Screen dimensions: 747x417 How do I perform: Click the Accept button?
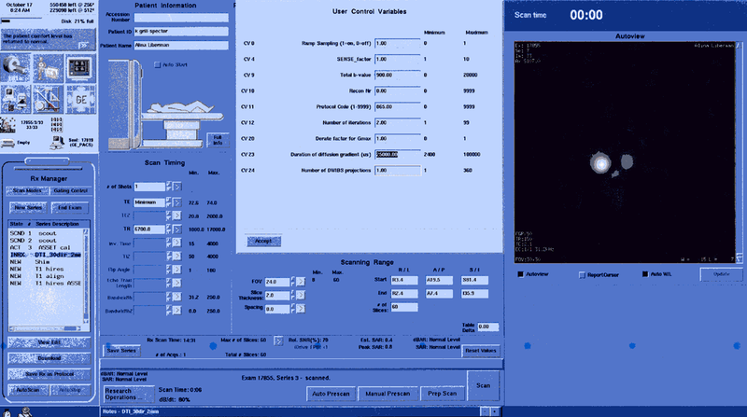click(263, 241)
